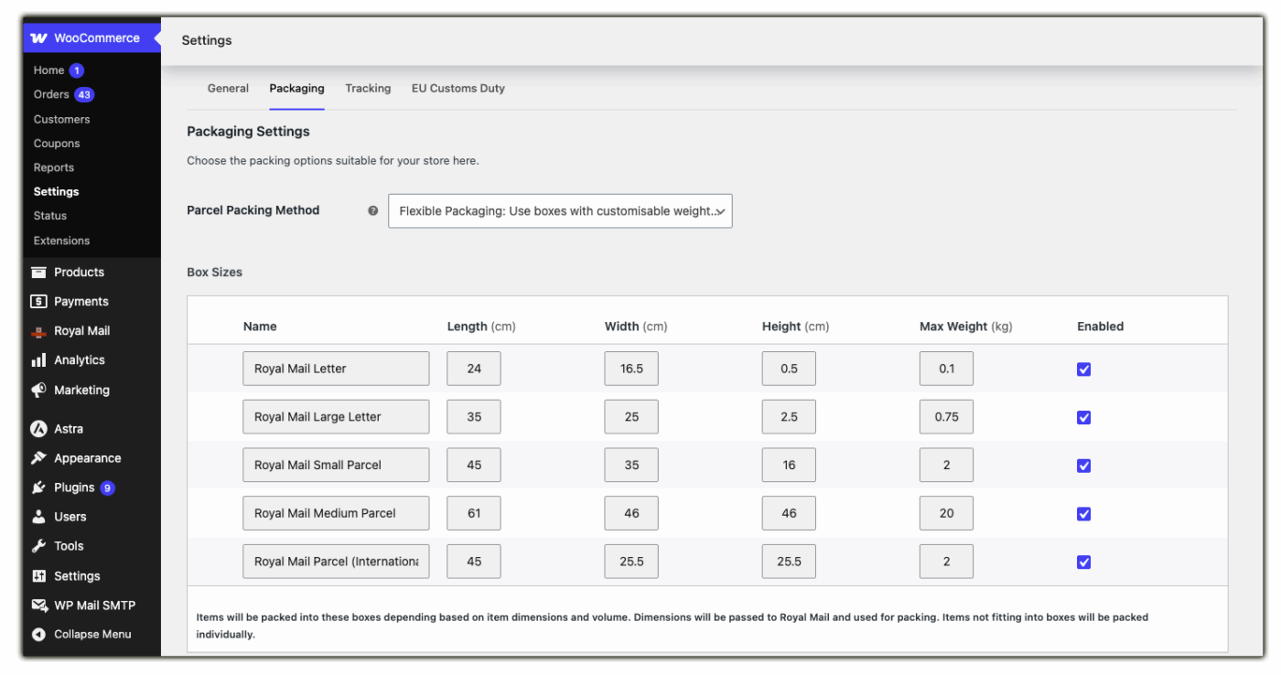Edit the Royal Mail Parcel (International) name field
1281x675 pixels.
click(x=336, y=562)
